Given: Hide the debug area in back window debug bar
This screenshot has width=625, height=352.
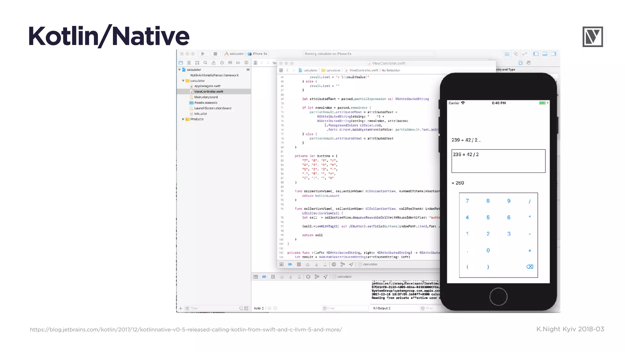Looking at the screenshot, I should pyautogui.click(x=256, y=277).
